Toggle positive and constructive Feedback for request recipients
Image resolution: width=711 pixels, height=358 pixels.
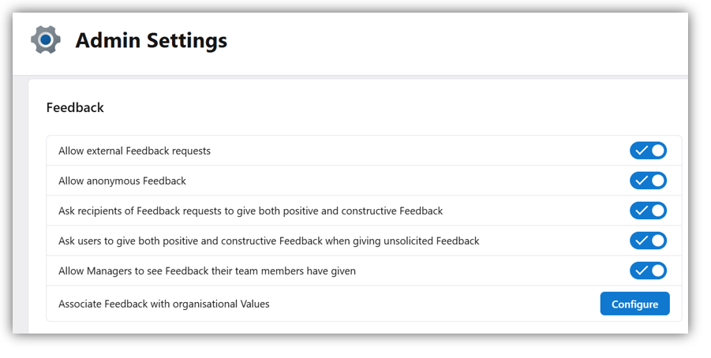pyautogui.click(x=648, y=211)
